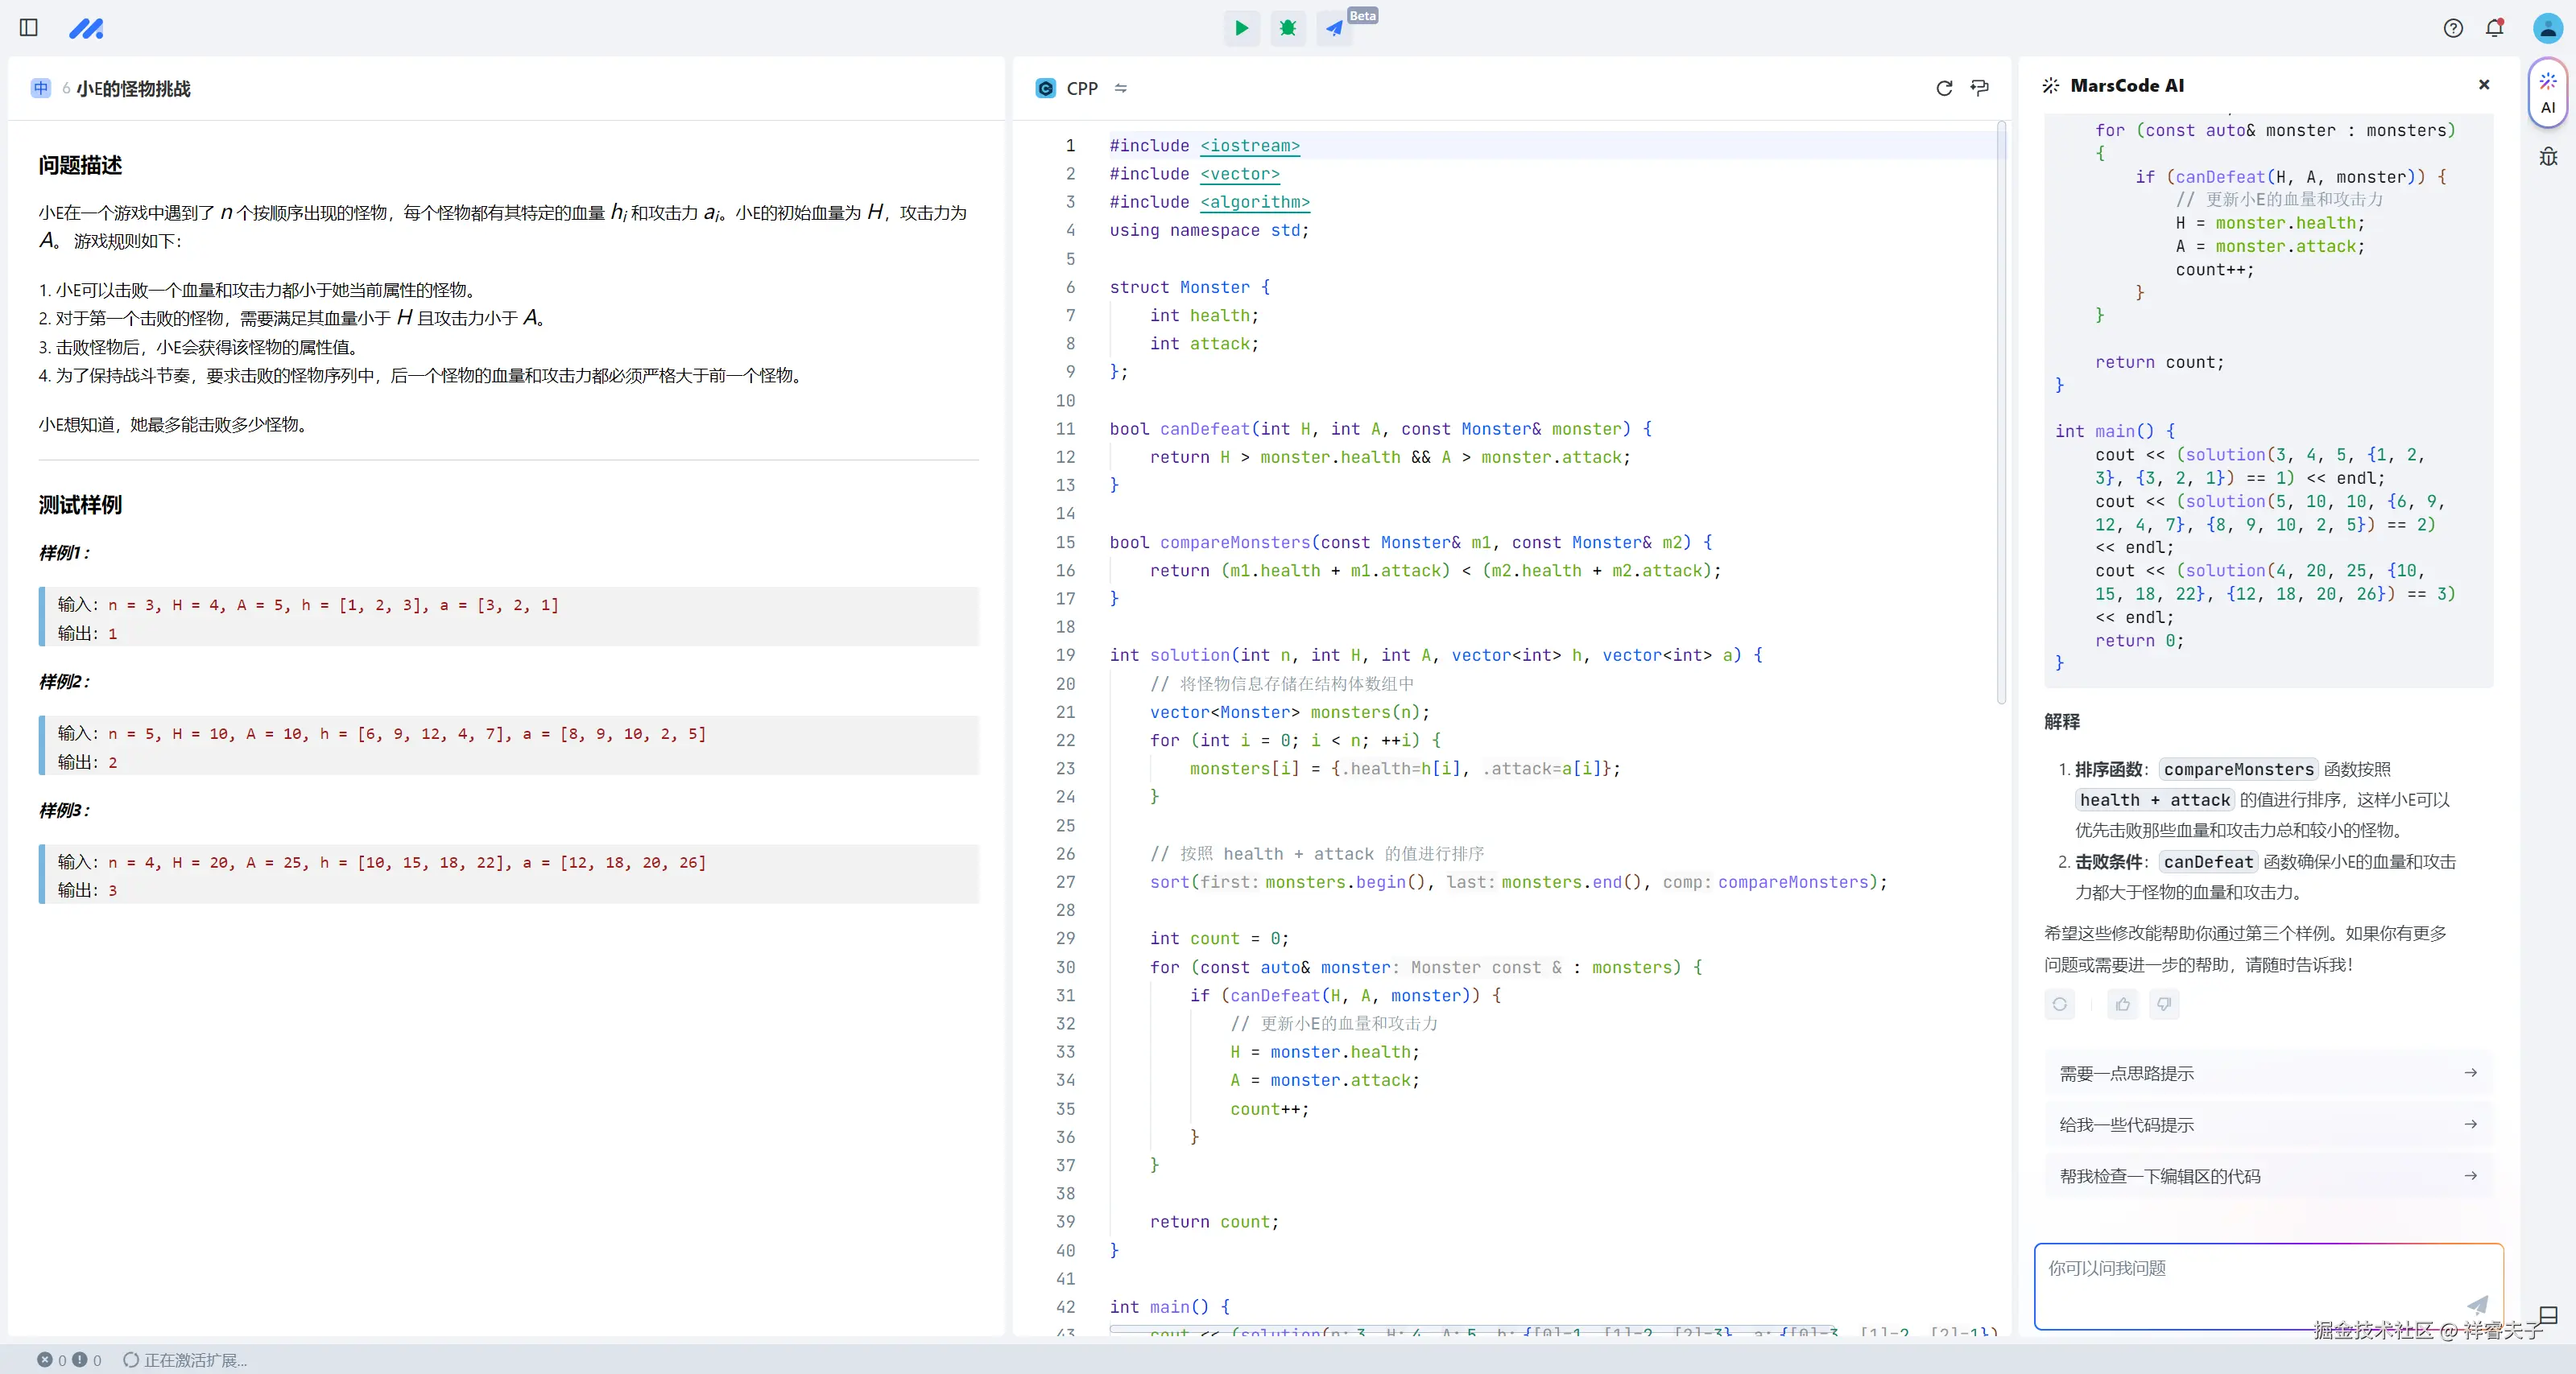
Task: Run the code with the green play button
Action: tap(1241, 28)
